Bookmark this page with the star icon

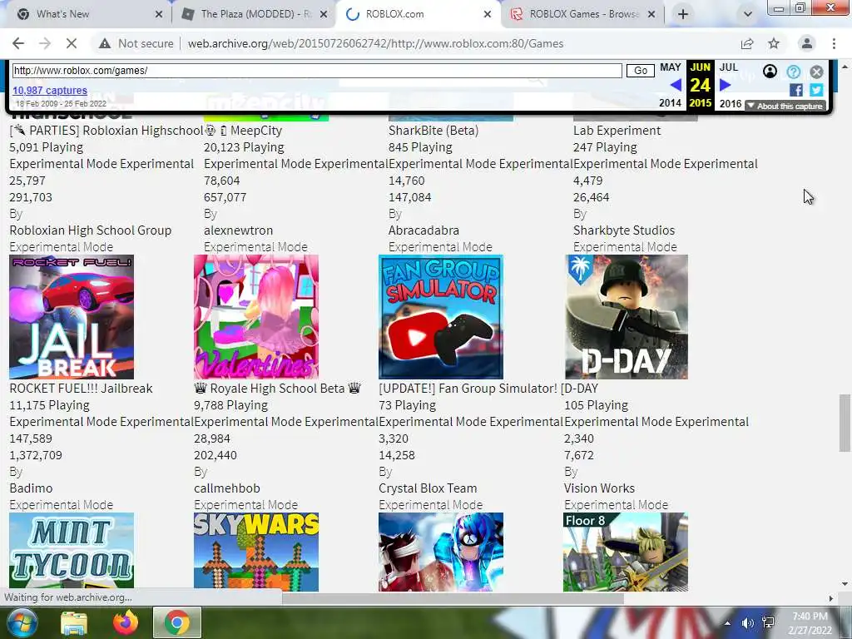pyautogui.click(x=774, y=43)
